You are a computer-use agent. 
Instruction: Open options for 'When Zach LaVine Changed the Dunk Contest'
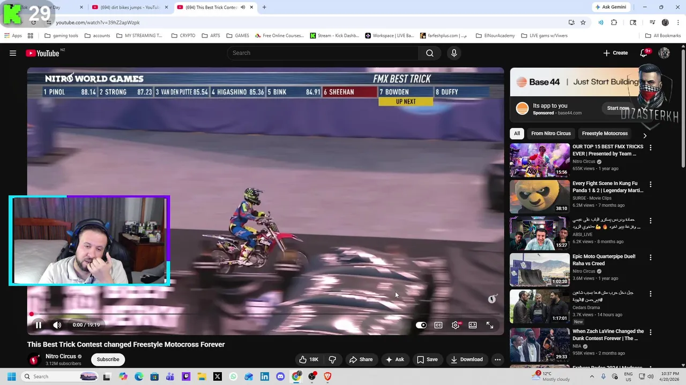tap(651, 332)
